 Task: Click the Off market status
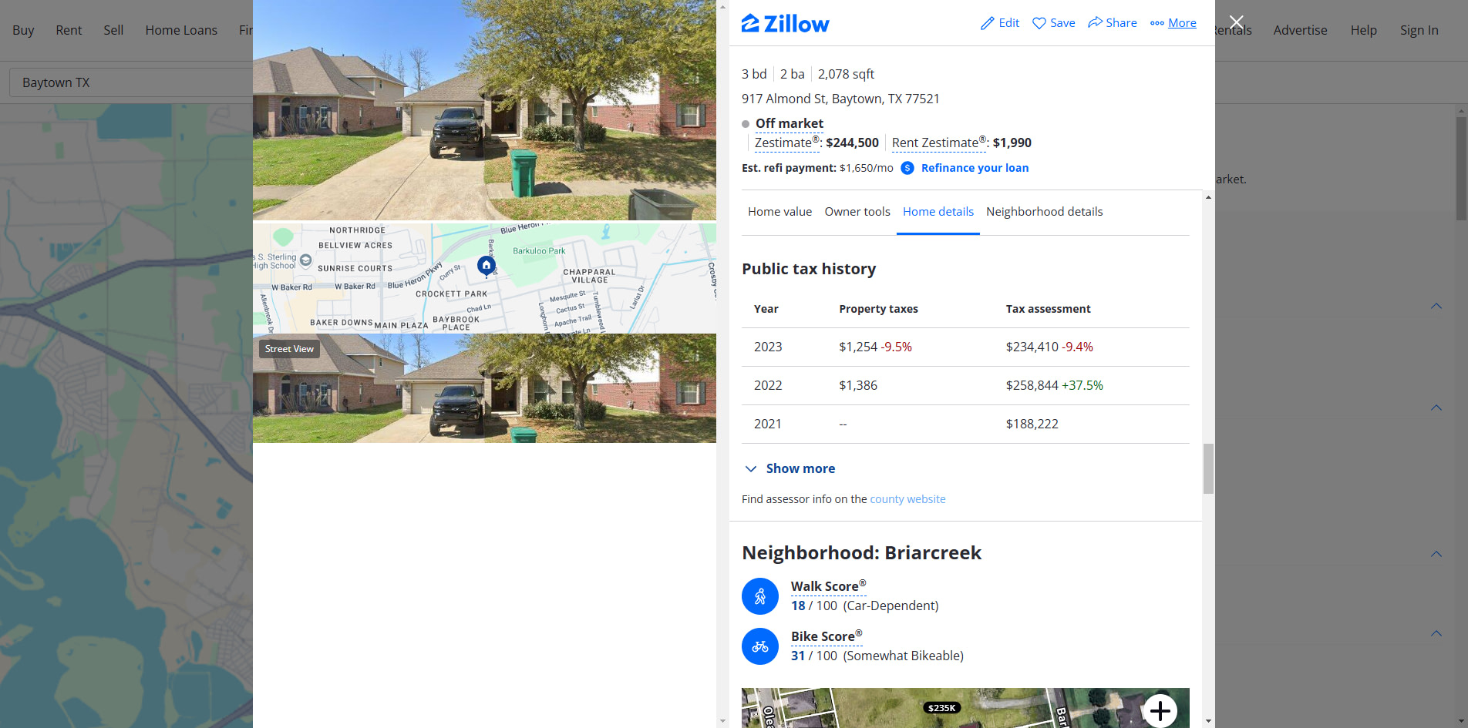789,123
